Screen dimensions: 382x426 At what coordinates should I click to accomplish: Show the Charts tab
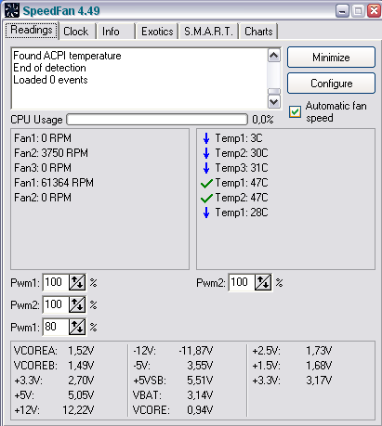click(258, 32)
